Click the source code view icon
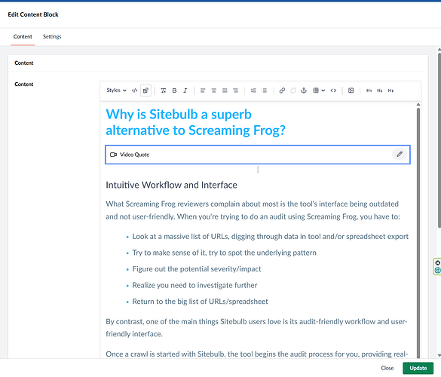 pyautogui.click(x=135, y=90)
